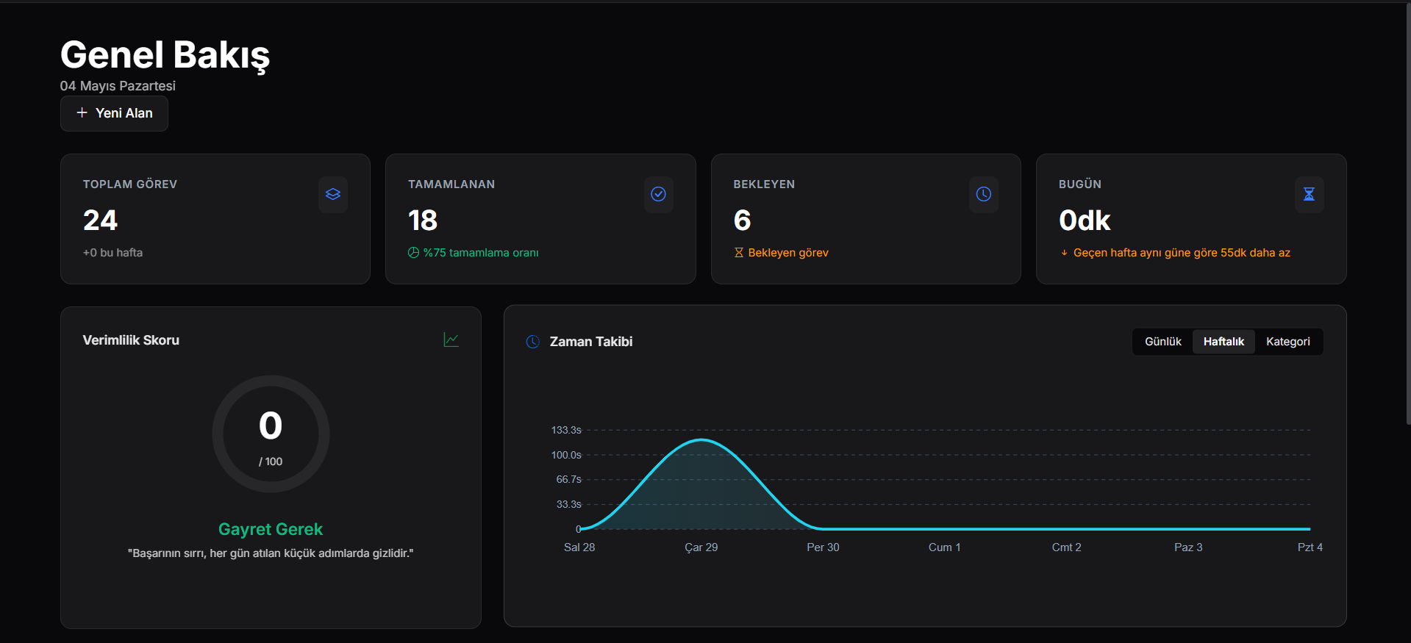Click the down arrow beside Geçen hafta text
This screenshot has height=643, width=1411.
(1064, 253)
